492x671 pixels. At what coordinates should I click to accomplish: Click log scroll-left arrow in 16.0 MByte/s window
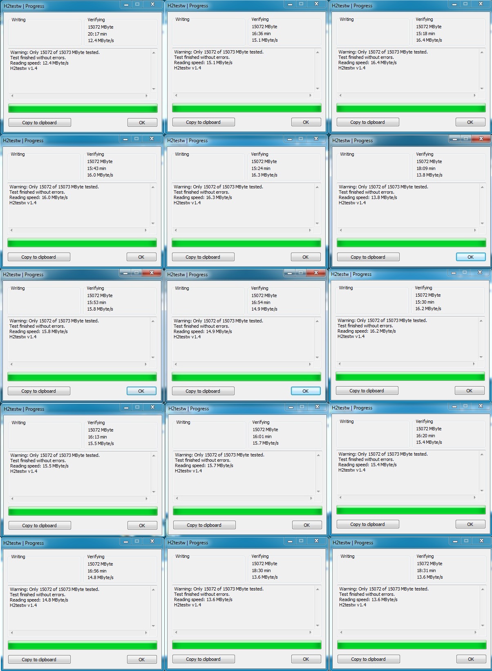point(11,230)
